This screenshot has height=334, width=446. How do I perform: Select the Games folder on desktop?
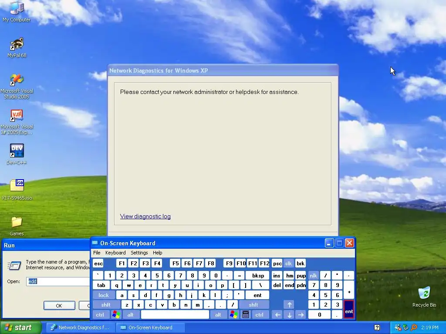(x=17, y=226)
